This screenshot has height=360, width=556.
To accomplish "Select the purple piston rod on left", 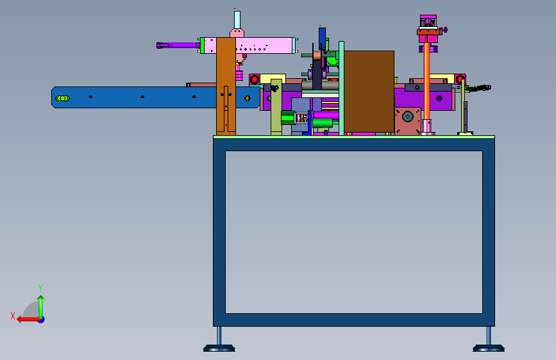I will (x=178, y=45).
